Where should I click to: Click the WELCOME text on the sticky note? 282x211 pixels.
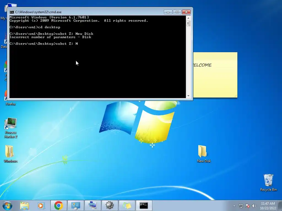tap(202, 65)
